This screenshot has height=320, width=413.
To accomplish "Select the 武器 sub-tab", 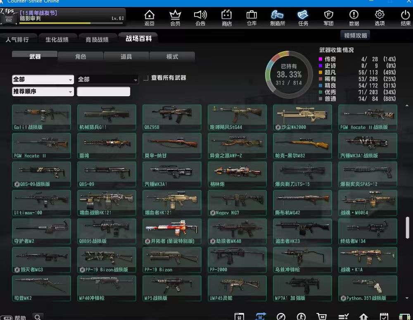I will [x=35, y=57].
